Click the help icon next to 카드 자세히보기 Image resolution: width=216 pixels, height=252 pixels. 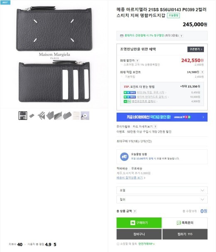155,127
